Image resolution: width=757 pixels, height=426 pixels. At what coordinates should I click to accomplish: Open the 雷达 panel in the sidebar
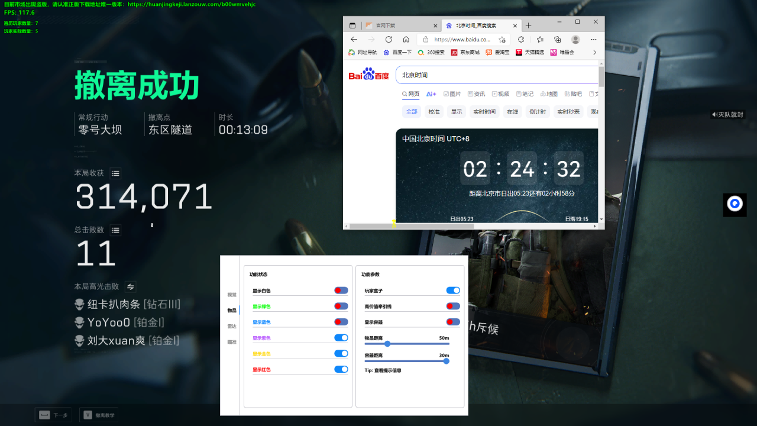pyautogui.click(x=232, y=325)
